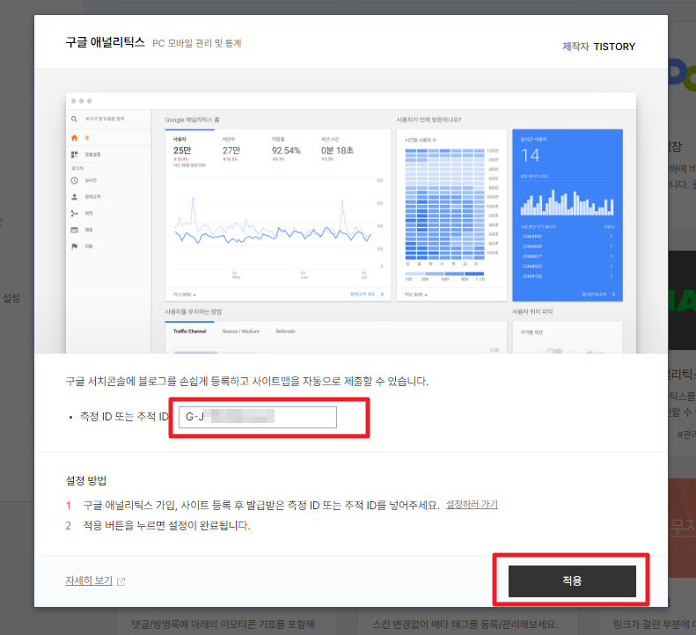
Task: Click the Traffic Channel tab in the preview
Action: 189,332
